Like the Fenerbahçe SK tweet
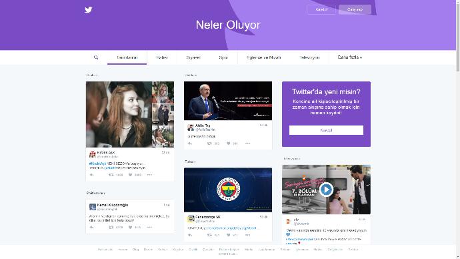 [229, 235]
